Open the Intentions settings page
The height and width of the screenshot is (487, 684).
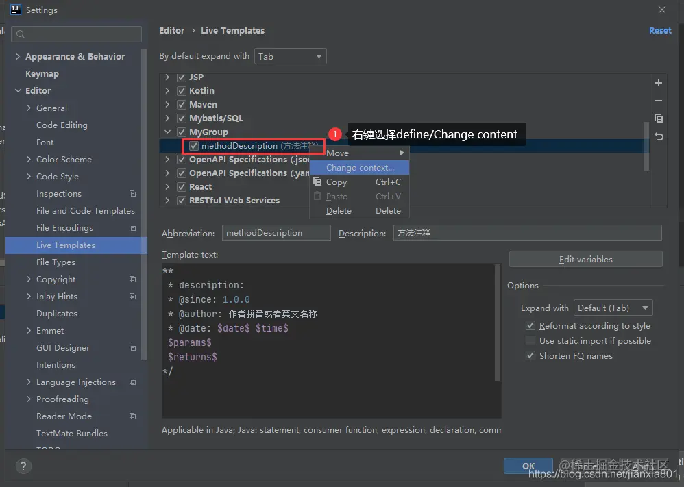coord(56,365)
